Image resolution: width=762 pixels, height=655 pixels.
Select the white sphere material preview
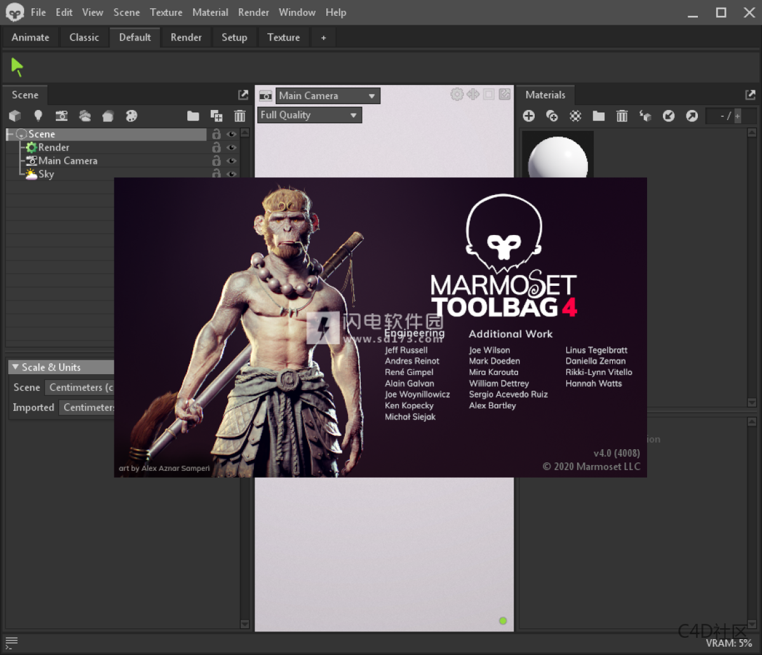[558, 156]
